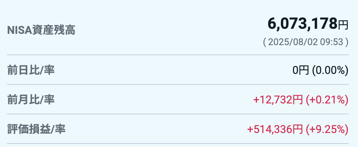This screenshot has height=147, width=358.
Task: Click the 評価損益/率 row label
Action: pyautogui.click(x=36, y=129)
